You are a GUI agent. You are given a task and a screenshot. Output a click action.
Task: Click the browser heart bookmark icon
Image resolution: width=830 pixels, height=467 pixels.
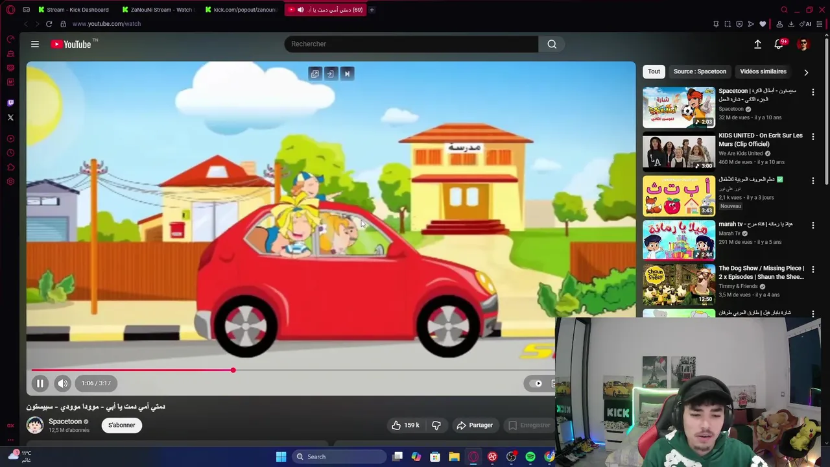[763, 24]
